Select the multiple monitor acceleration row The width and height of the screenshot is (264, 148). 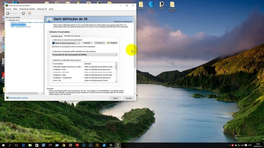(x=84, y=67)
